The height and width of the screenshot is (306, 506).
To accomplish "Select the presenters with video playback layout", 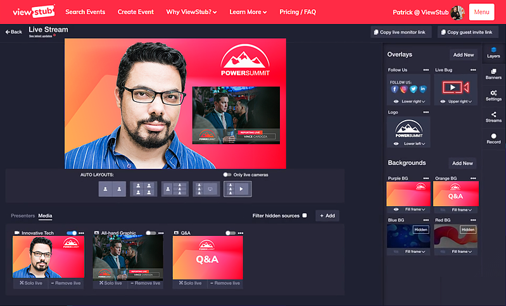I will pos(237,189).
